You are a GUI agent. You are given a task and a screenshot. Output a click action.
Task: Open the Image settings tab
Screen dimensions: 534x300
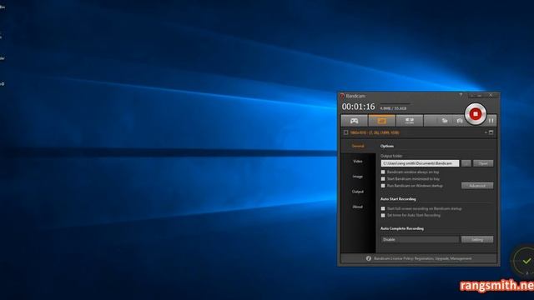358,177
